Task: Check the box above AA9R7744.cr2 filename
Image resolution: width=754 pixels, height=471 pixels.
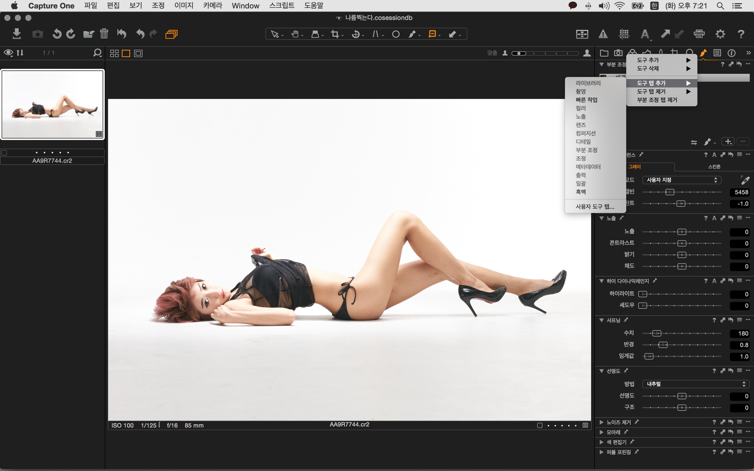Action: [x=4, y=153]
